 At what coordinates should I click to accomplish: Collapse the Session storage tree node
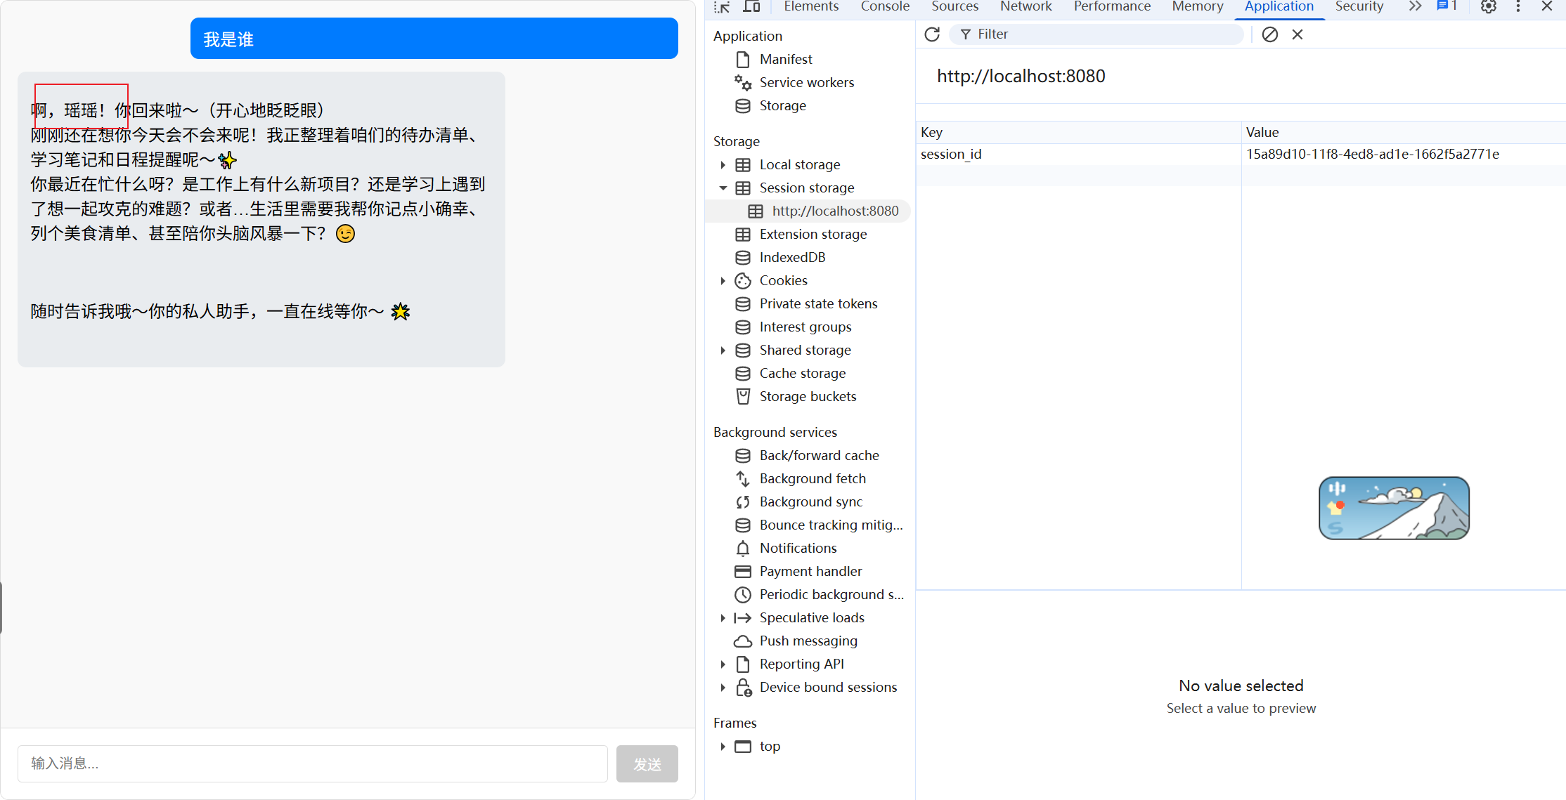pos(723,188)
